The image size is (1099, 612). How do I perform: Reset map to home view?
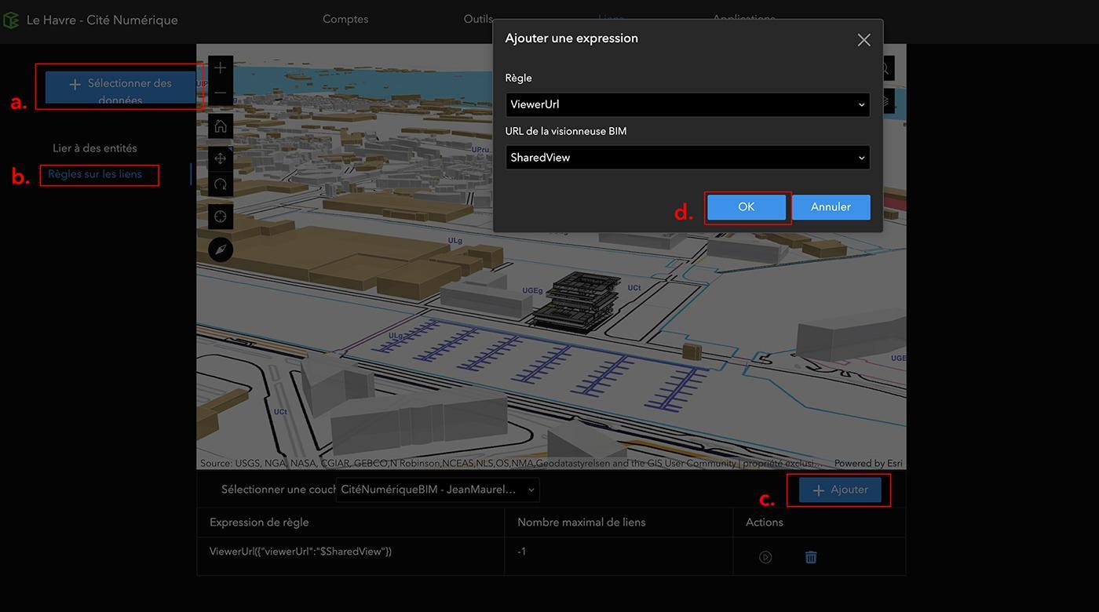[221, 126]
